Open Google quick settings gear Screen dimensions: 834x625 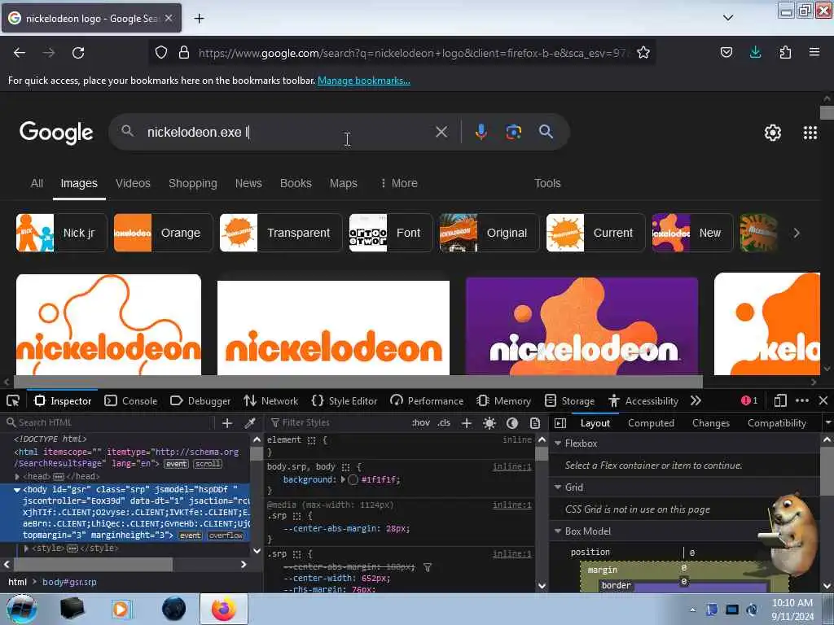click(773, 133)
